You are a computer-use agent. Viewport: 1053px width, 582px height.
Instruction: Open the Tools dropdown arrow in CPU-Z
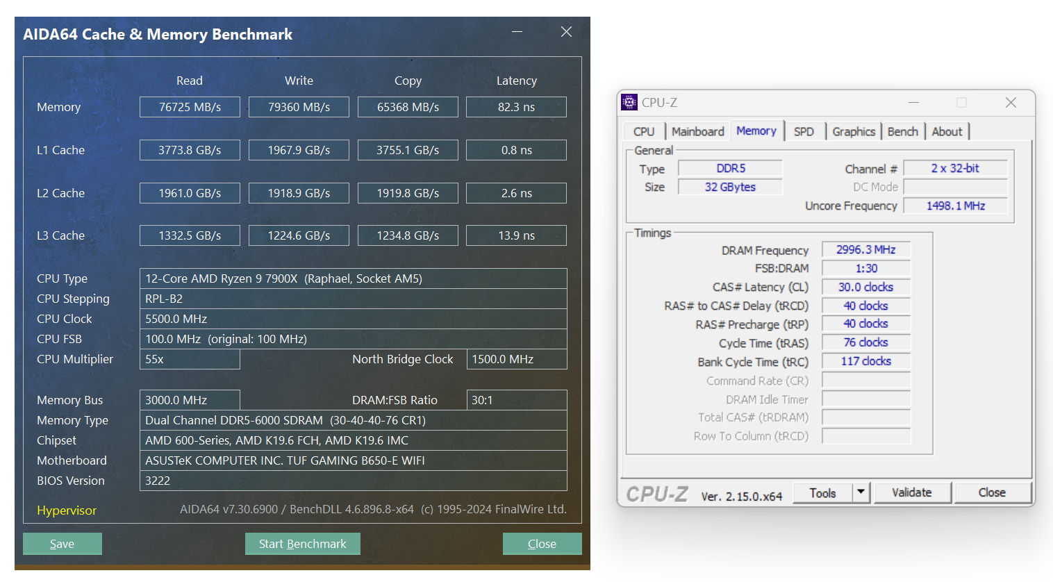861,492
